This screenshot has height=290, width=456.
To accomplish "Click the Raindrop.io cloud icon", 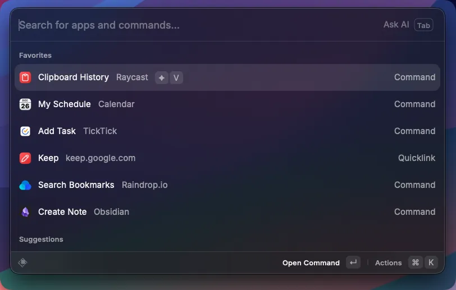I will (x=25, y=185).
